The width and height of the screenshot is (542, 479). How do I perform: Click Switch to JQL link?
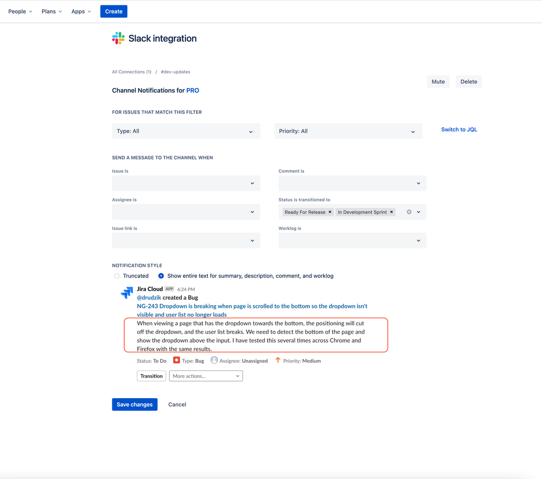point(459,129)
